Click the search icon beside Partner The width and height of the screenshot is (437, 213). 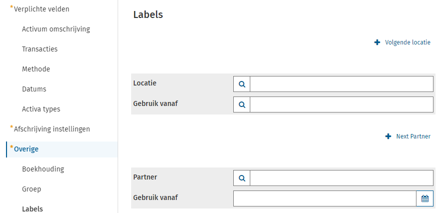(242, 178)
